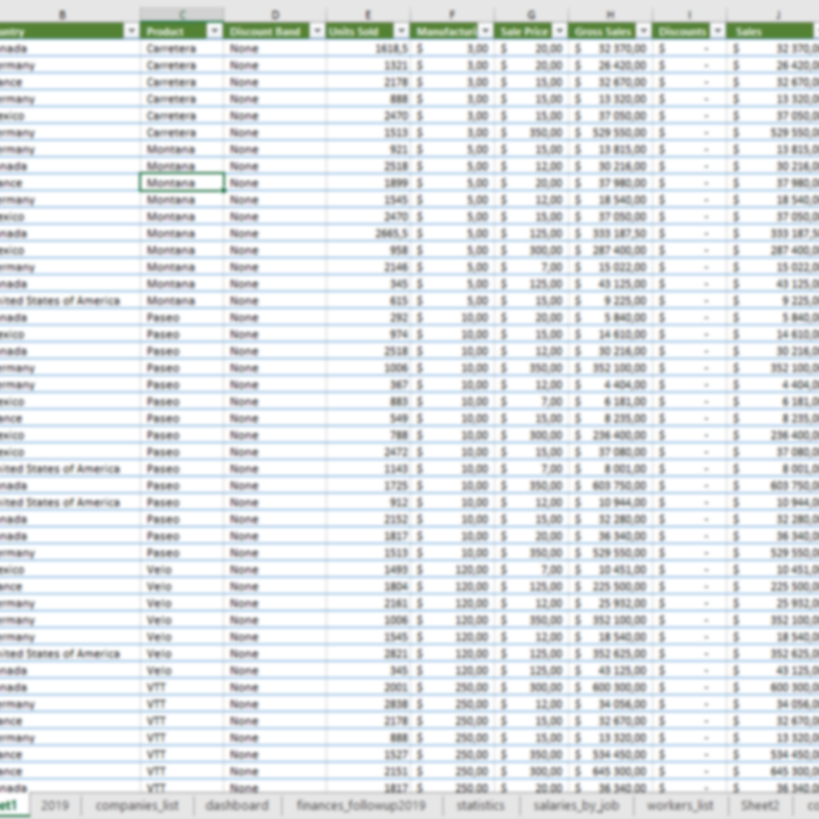The image size is (819, 819).
Task: Open the salaries_by_job sheet tab
Action: [x=576, y=805]
